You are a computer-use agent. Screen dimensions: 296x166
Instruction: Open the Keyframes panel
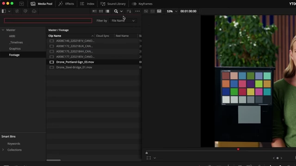tap(142, 4)
